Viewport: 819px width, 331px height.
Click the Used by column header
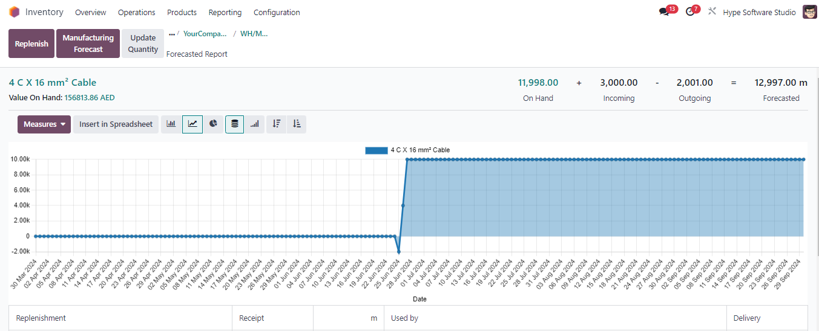(x=404, y=318)
